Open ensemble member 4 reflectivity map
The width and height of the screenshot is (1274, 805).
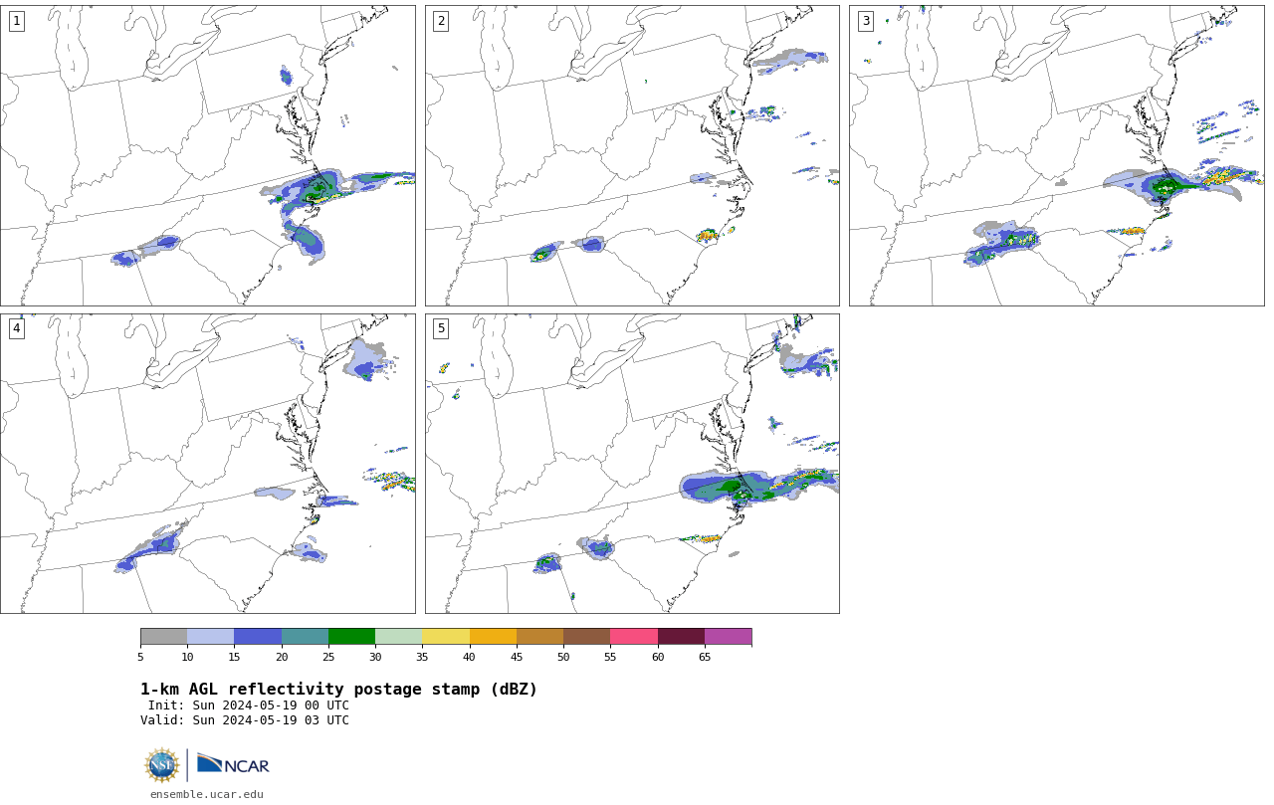pos(208,464)
